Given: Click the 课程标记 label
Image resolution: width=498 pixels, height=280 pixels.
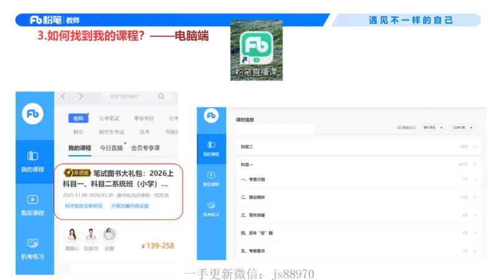Looking at the screenshot, I should tap(409, 128).
